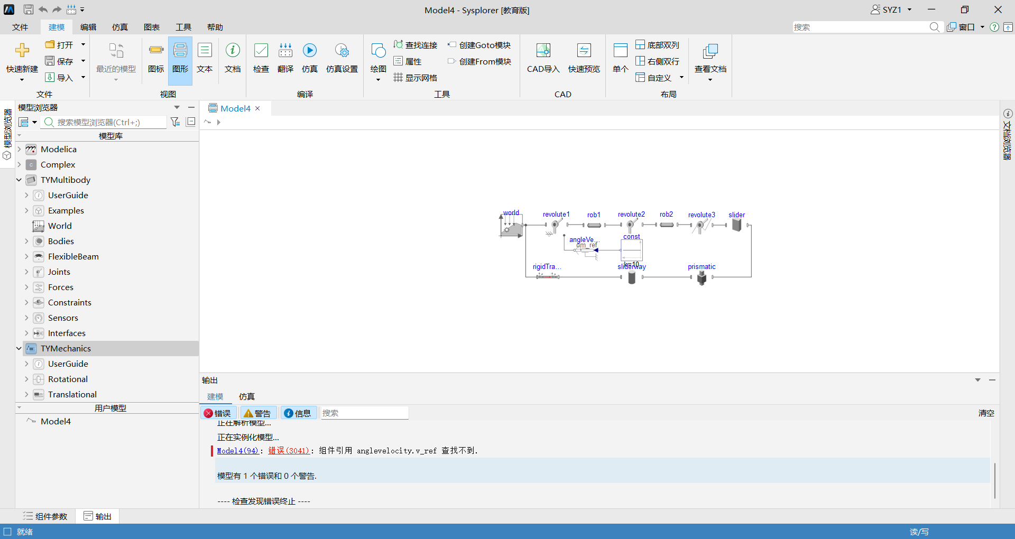
Task: Toggle 信息 info filter
Action: 298,413
